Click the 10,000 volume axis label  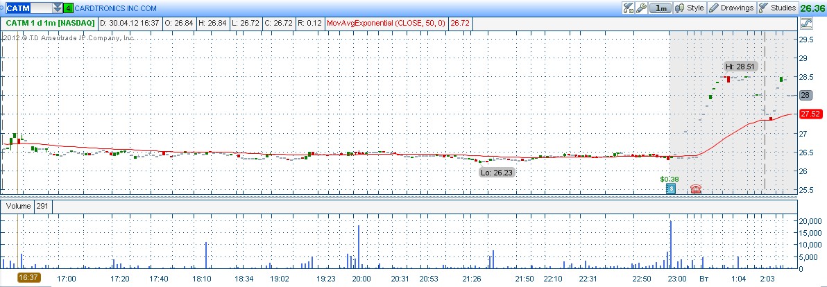(x=810, y=245)
